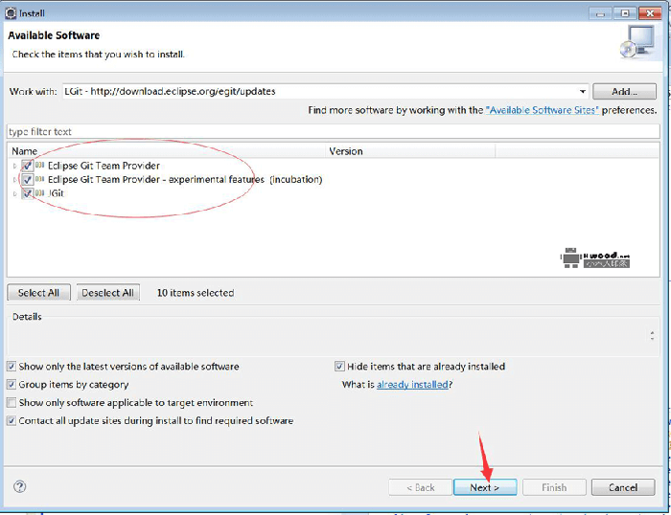Open the help question mark icon
The image size is (671, 515).
point(20,487)
